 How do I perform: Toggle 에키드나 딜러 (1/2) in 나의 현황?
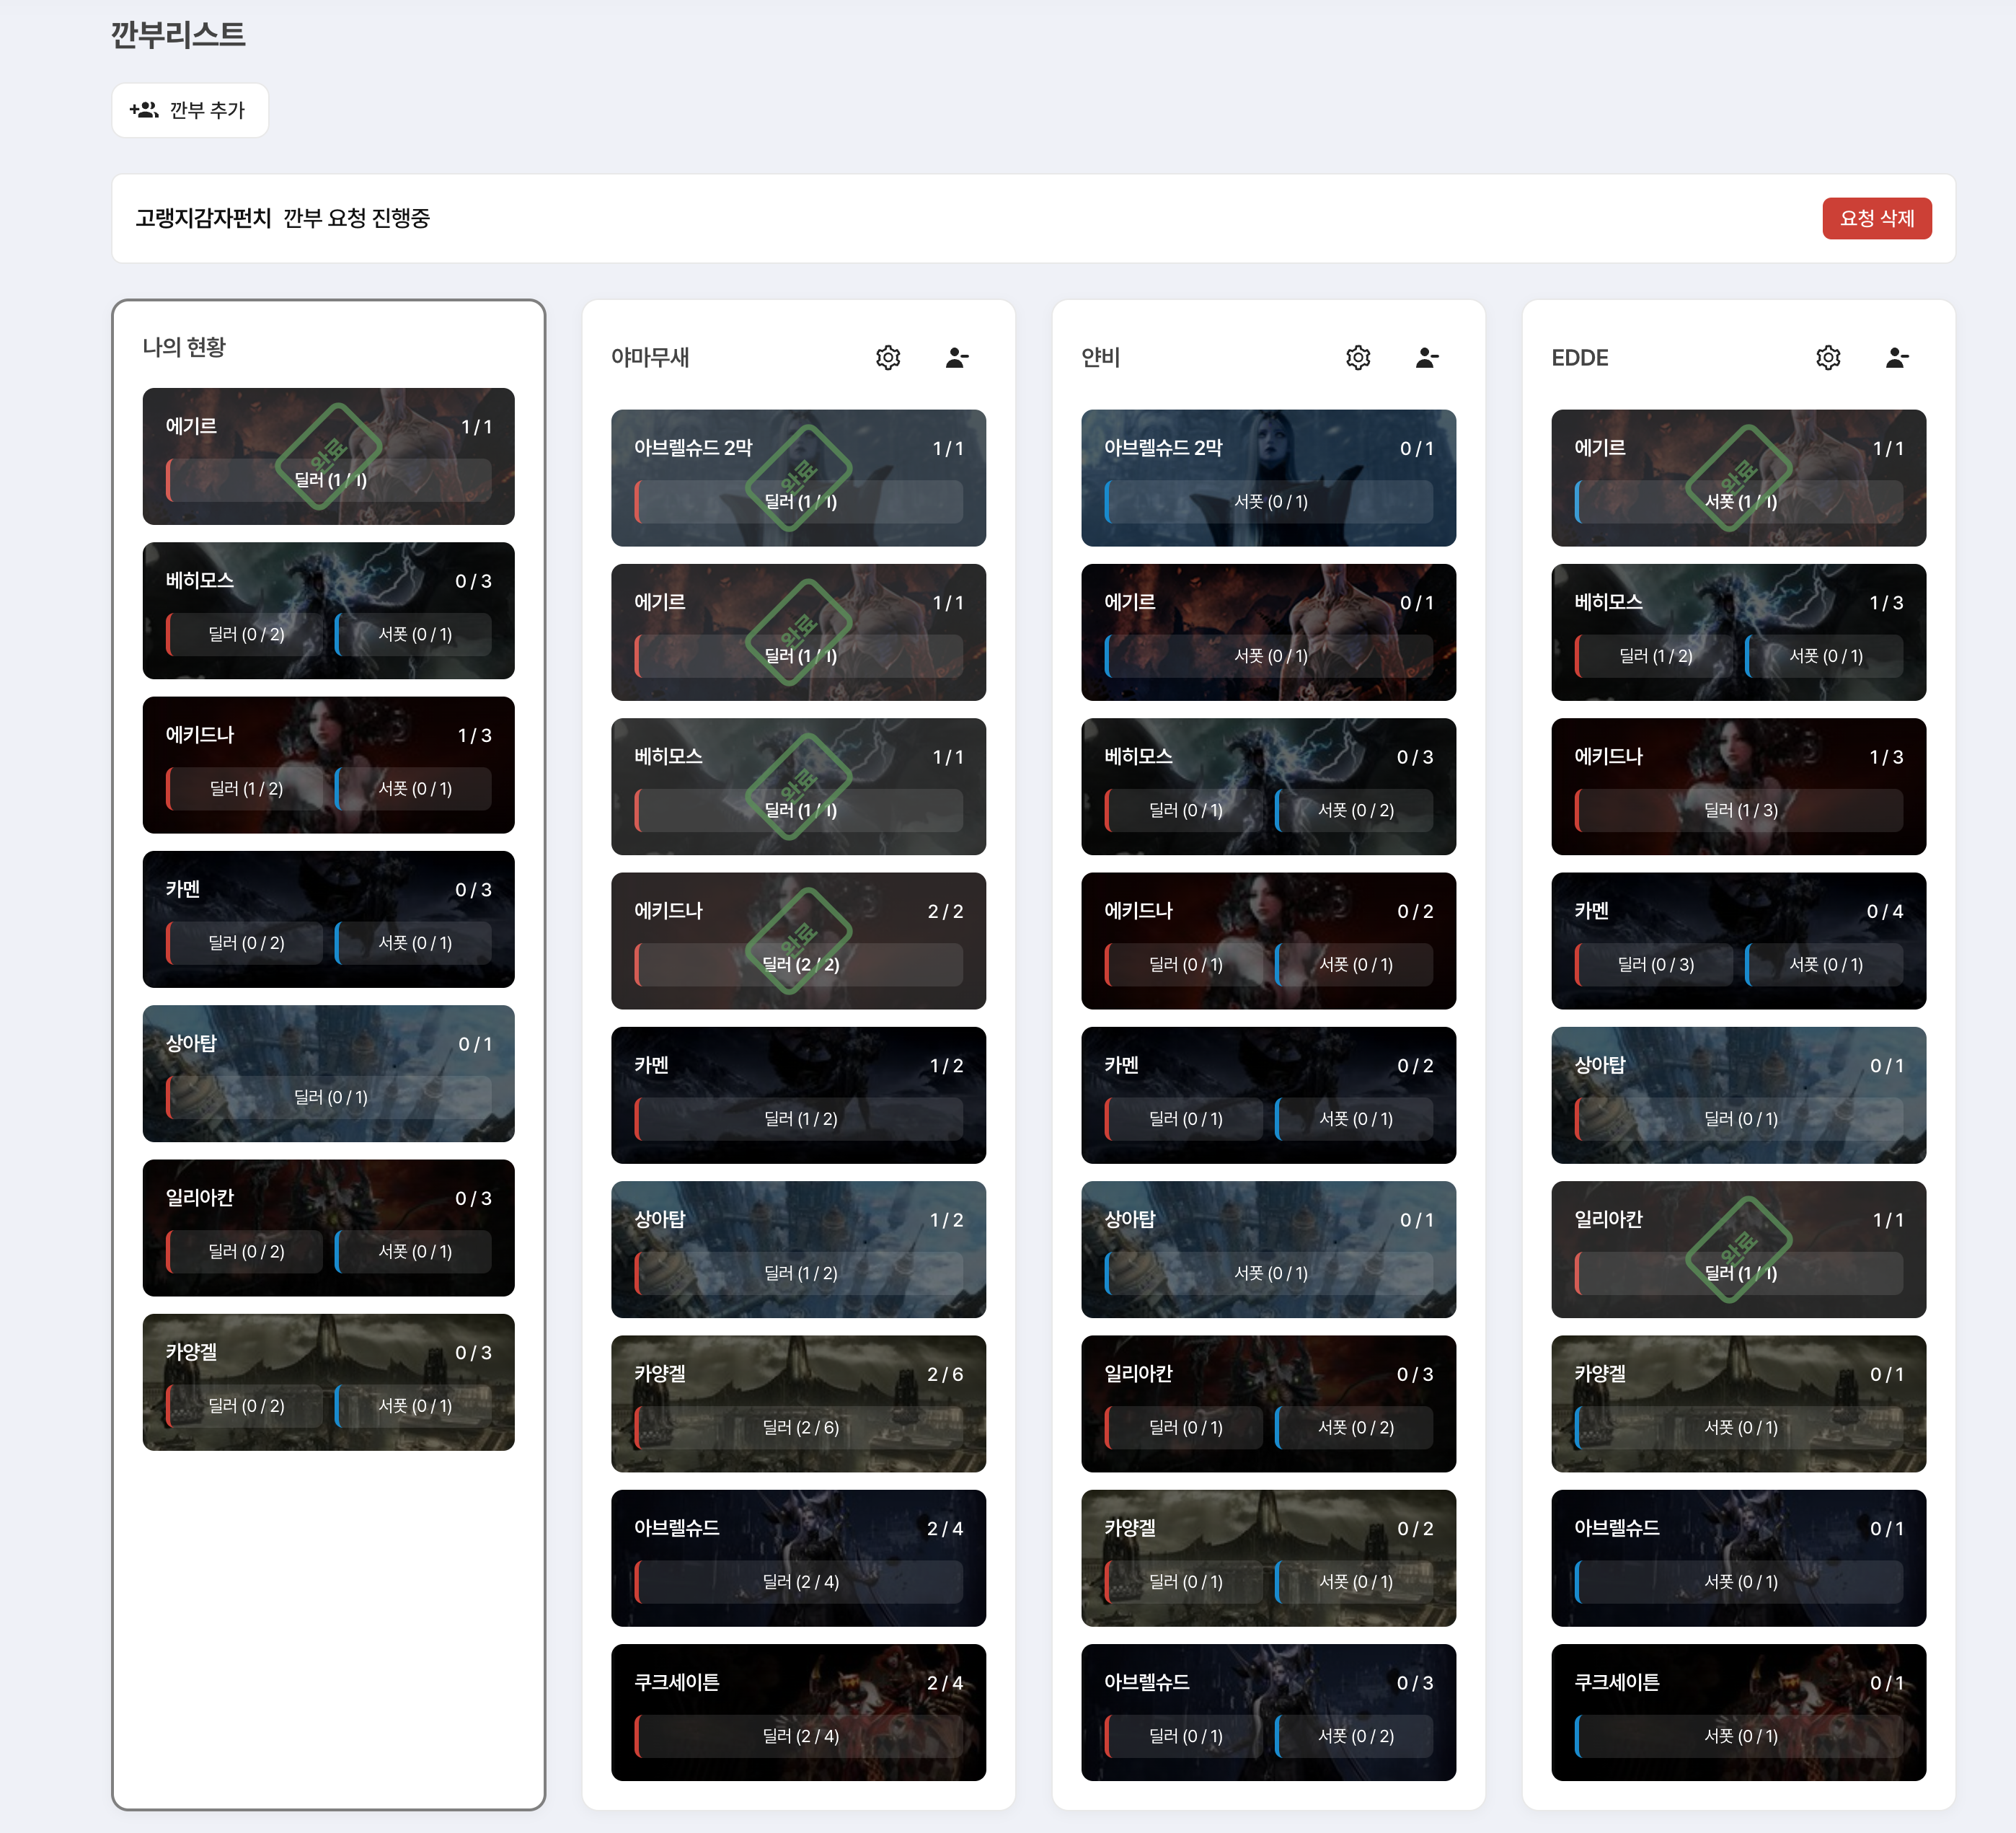coord(246,788)
